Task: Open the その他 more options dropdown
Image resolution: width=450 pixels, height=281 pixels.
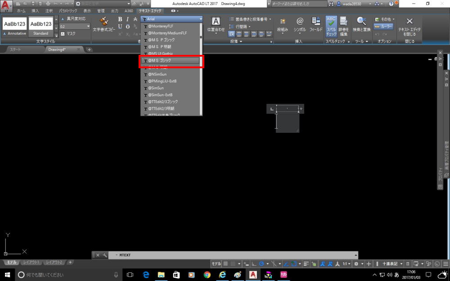Action: click(x=385, y=19)
